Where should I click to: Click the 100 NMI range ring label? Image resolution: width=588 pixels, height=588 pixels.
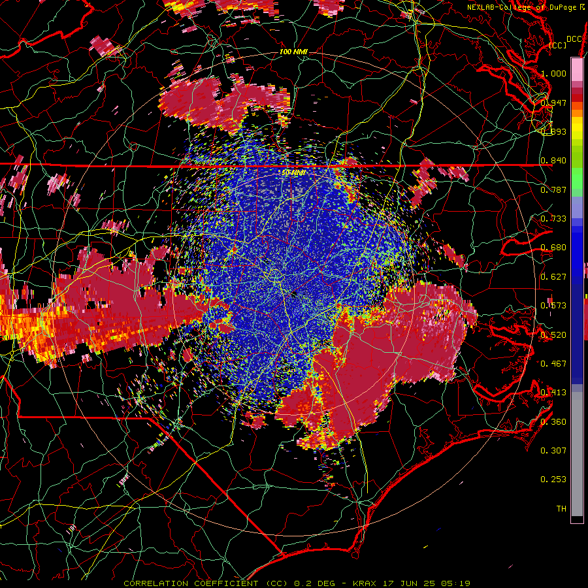coord(293,52)
